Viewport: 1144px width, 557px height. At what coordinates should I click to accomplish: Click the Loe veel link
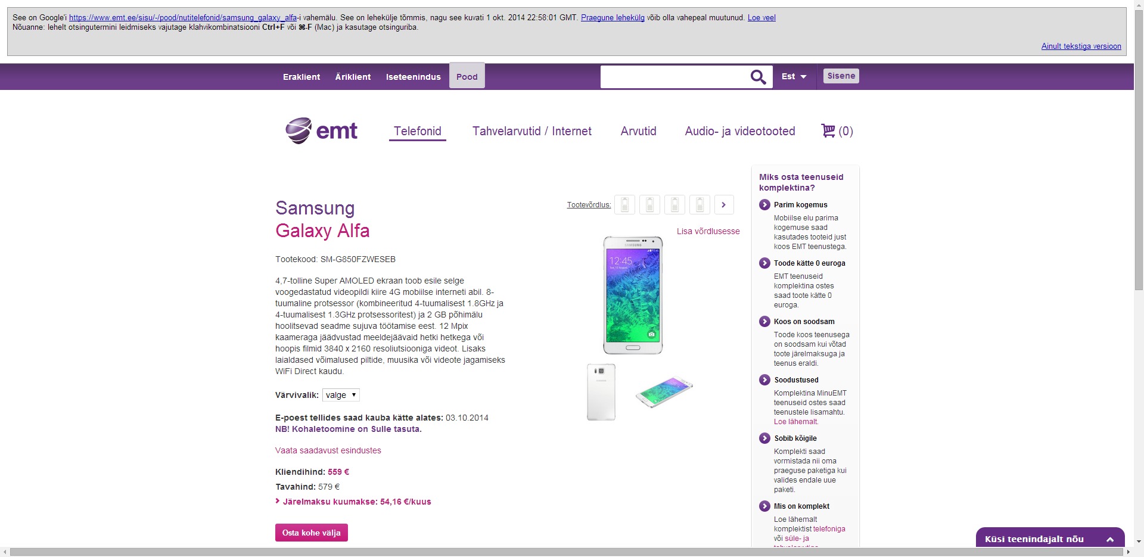[x=761, y=18]
